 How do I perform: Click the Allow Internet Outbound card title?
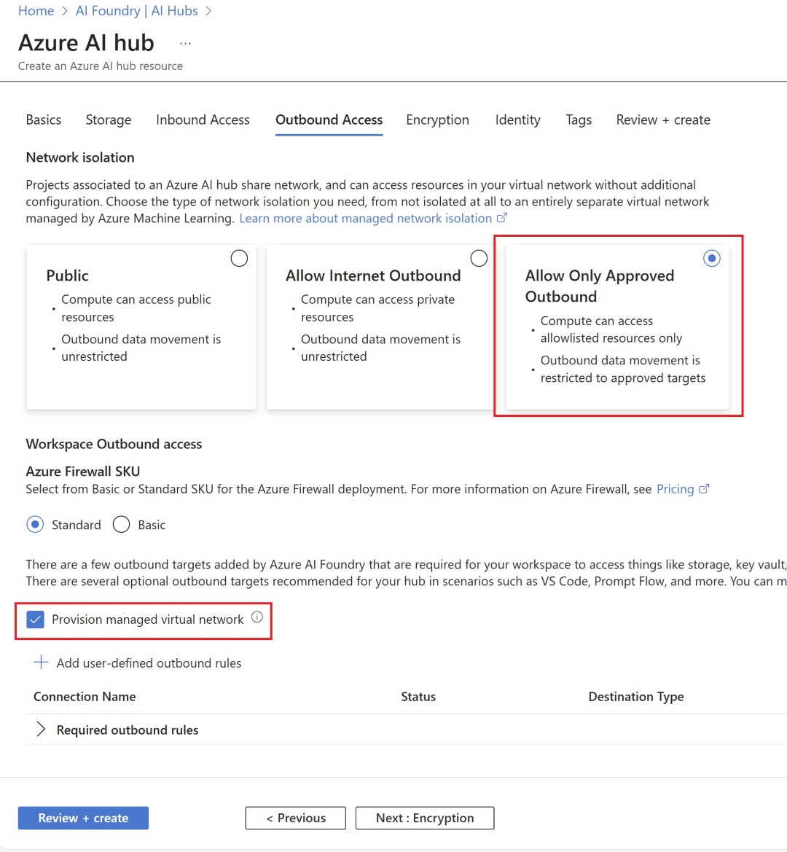click(x=373, y=275)
